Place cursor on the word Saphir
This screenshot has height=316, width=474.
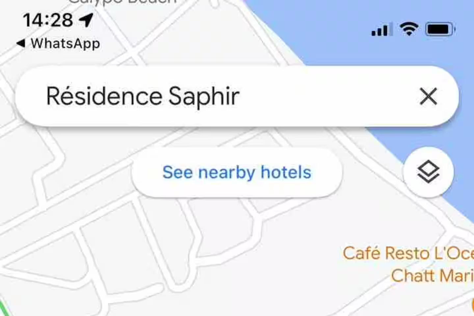pos(204,96)
